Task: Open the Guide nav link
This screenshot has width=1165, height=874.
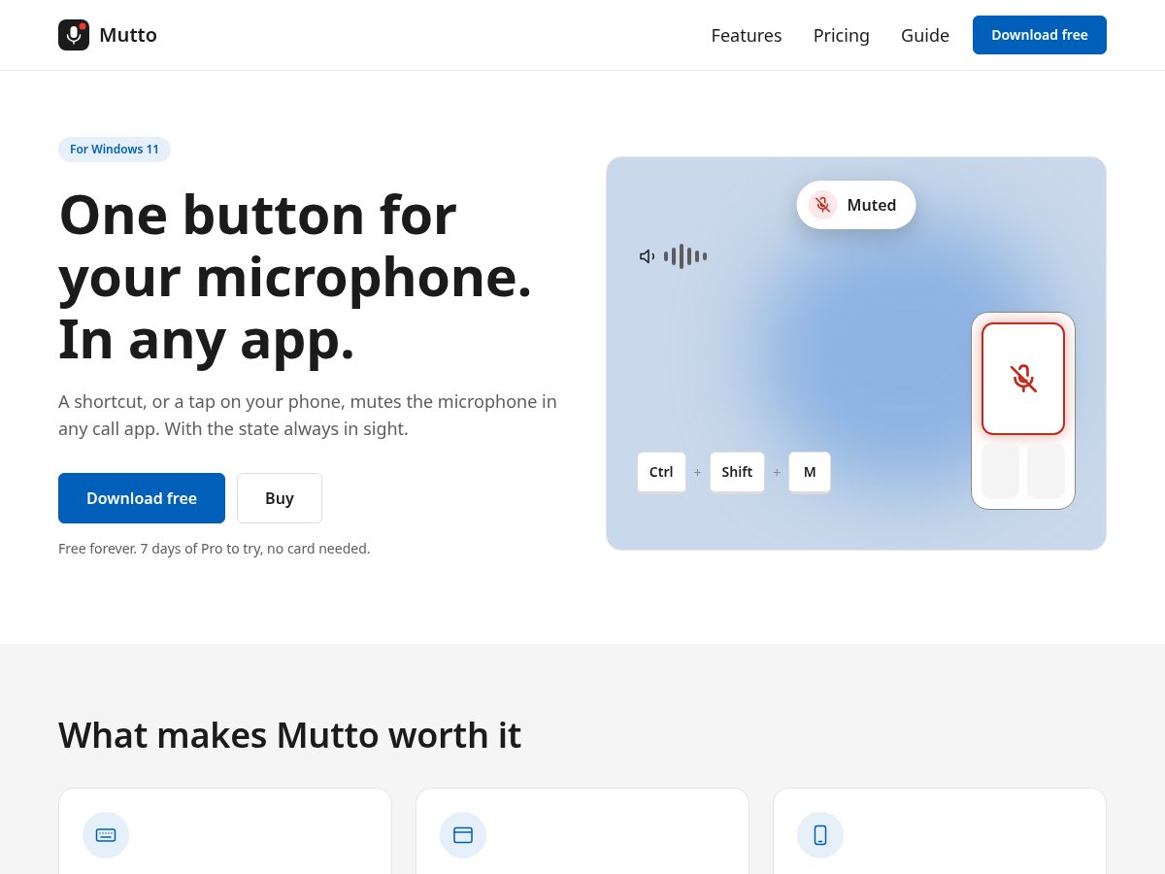Action: [925, 35]
